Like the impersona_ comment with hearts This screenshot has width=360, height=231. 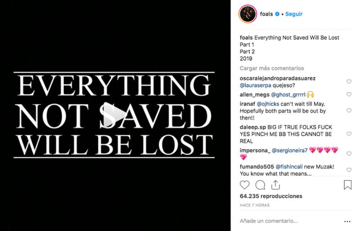349,153
